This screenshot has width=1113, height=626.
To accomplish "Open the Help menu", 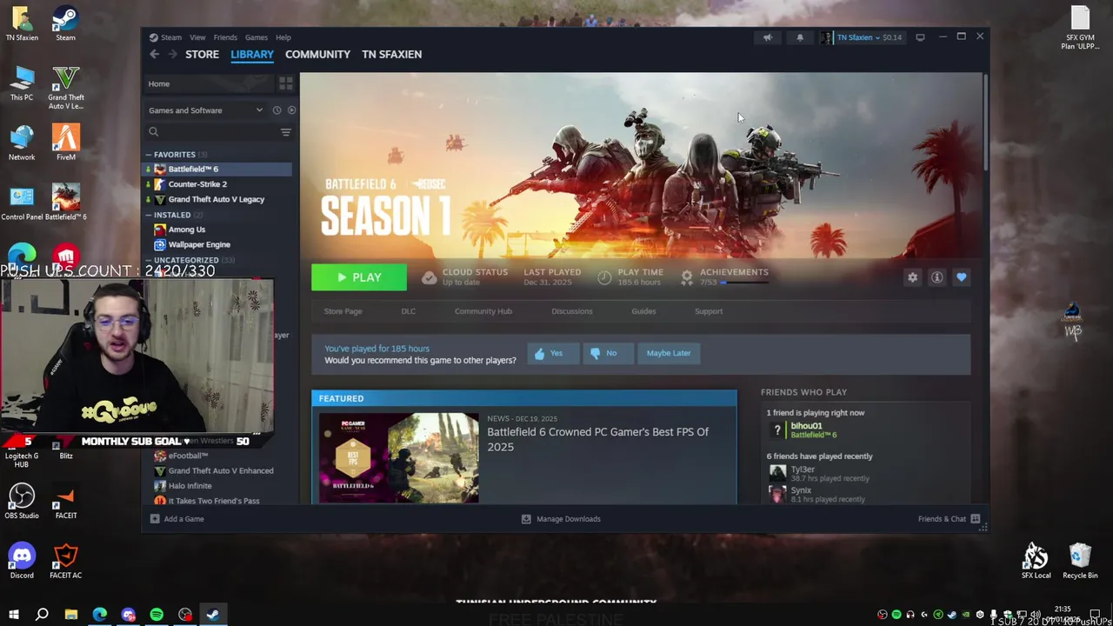I will (283, 37).
